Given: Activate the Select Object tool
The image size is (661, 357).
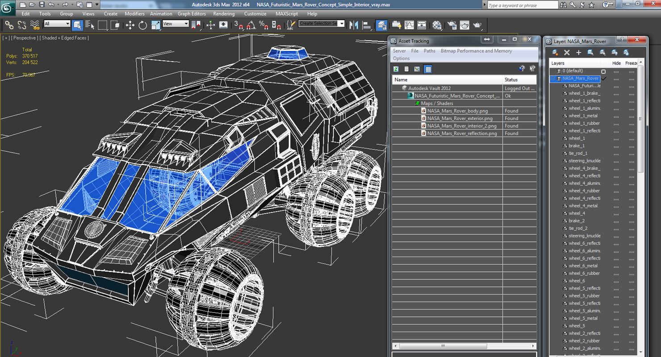Looking at the screenshot, I should click(x=77, y=25).
